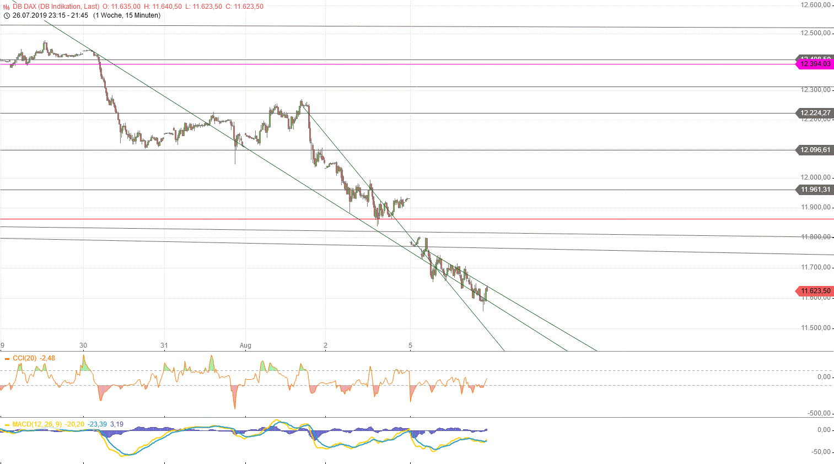Click the 11.900,00 price axis label
Viewport: 834px width, 464px height.
point(815,207)
